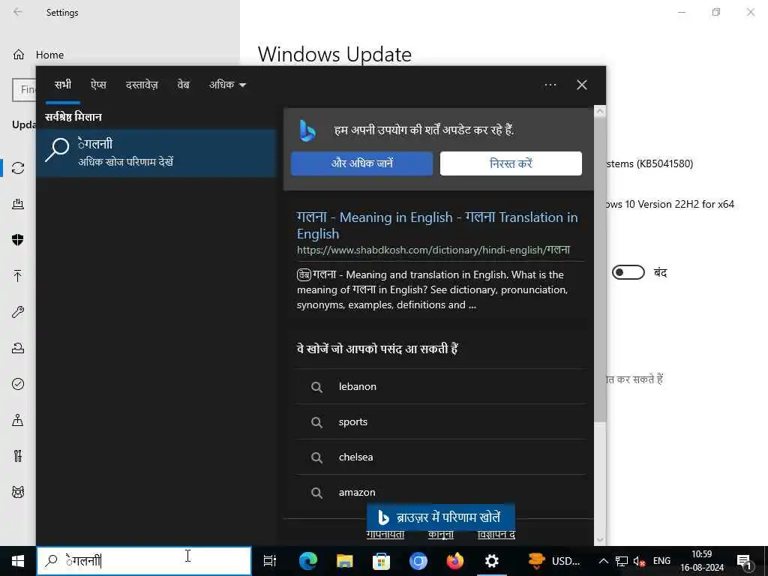Open the clock showing 10:59 16-08-2024
Screen dimensions: 768x576
(701, 561)
